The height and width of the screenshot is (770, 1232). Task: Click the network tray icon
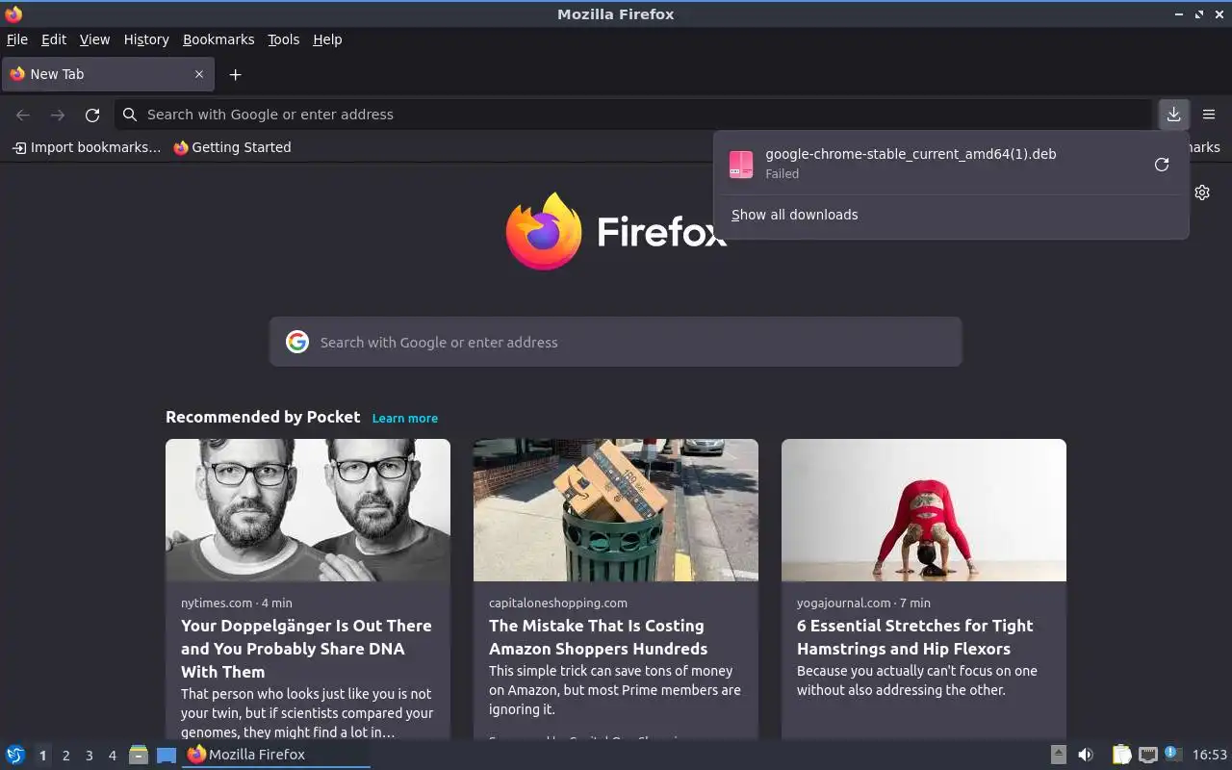click(x=1147, y=755)
